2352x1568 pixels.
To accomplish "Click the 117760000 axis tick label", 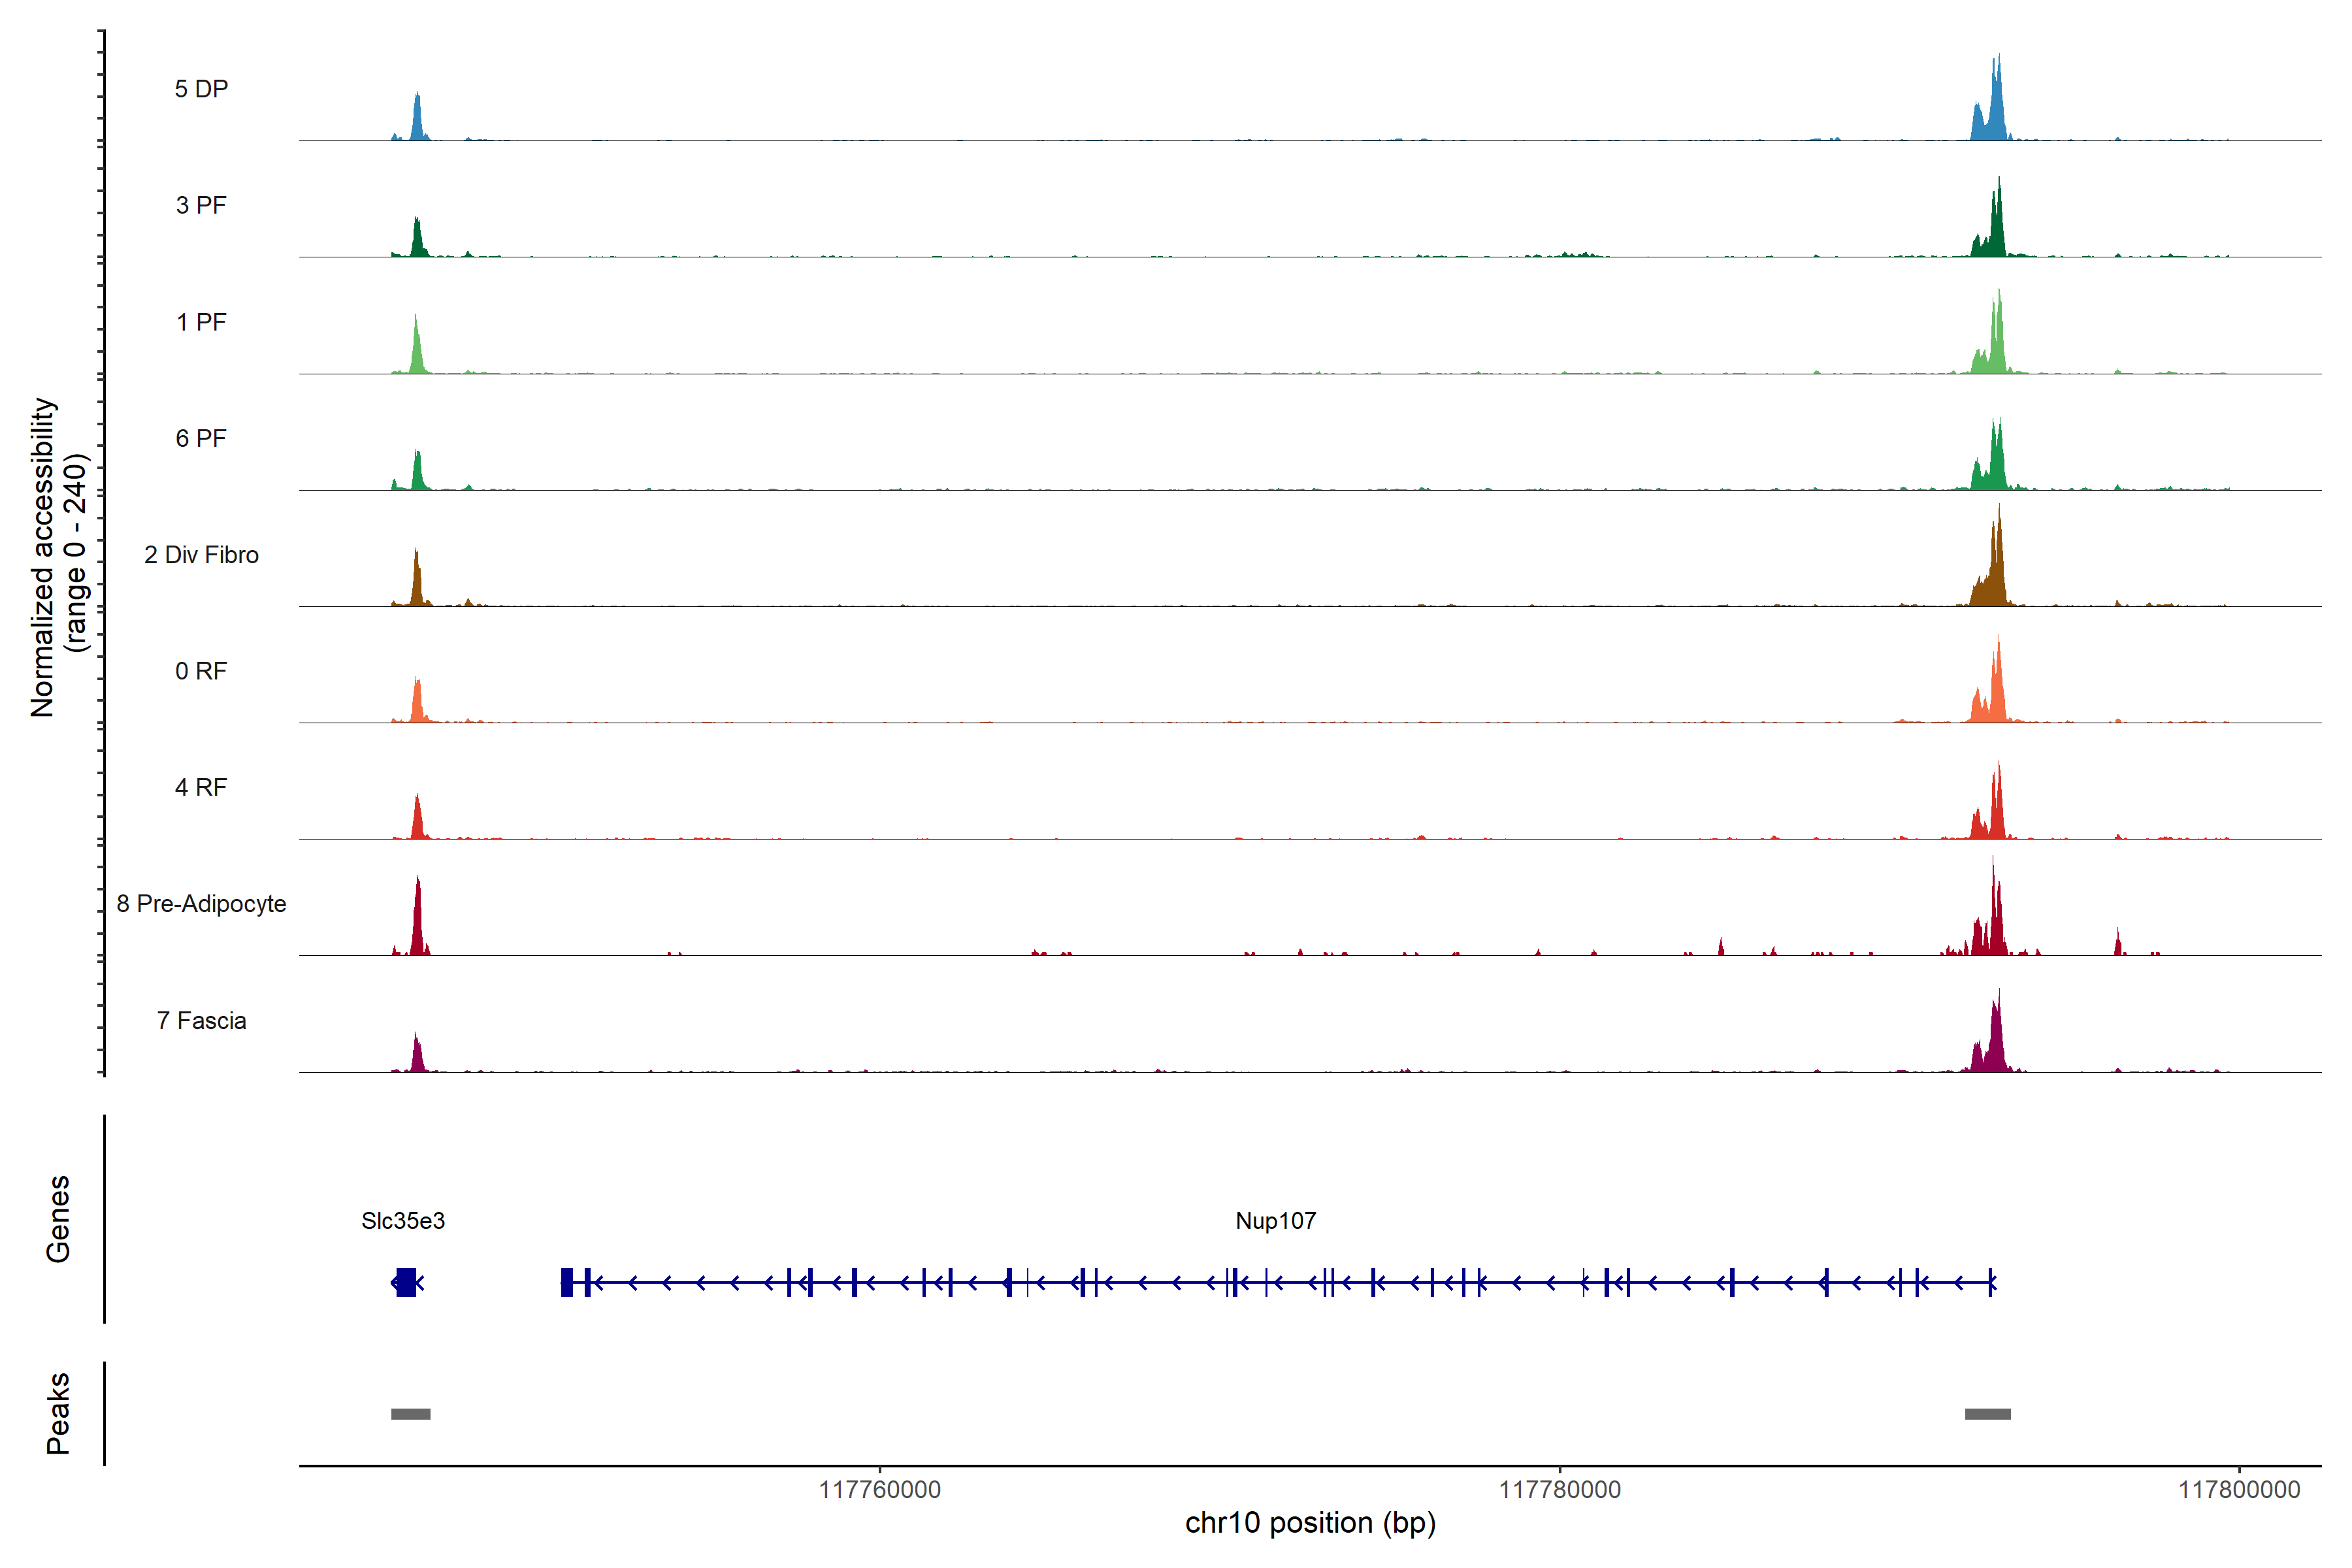I will [879, 1490].
